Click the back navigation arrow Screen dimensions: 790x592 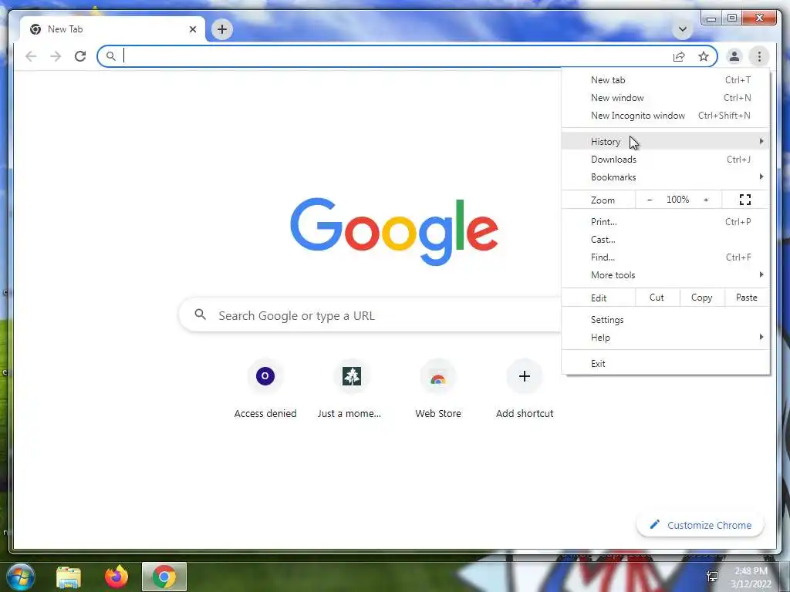31,56
